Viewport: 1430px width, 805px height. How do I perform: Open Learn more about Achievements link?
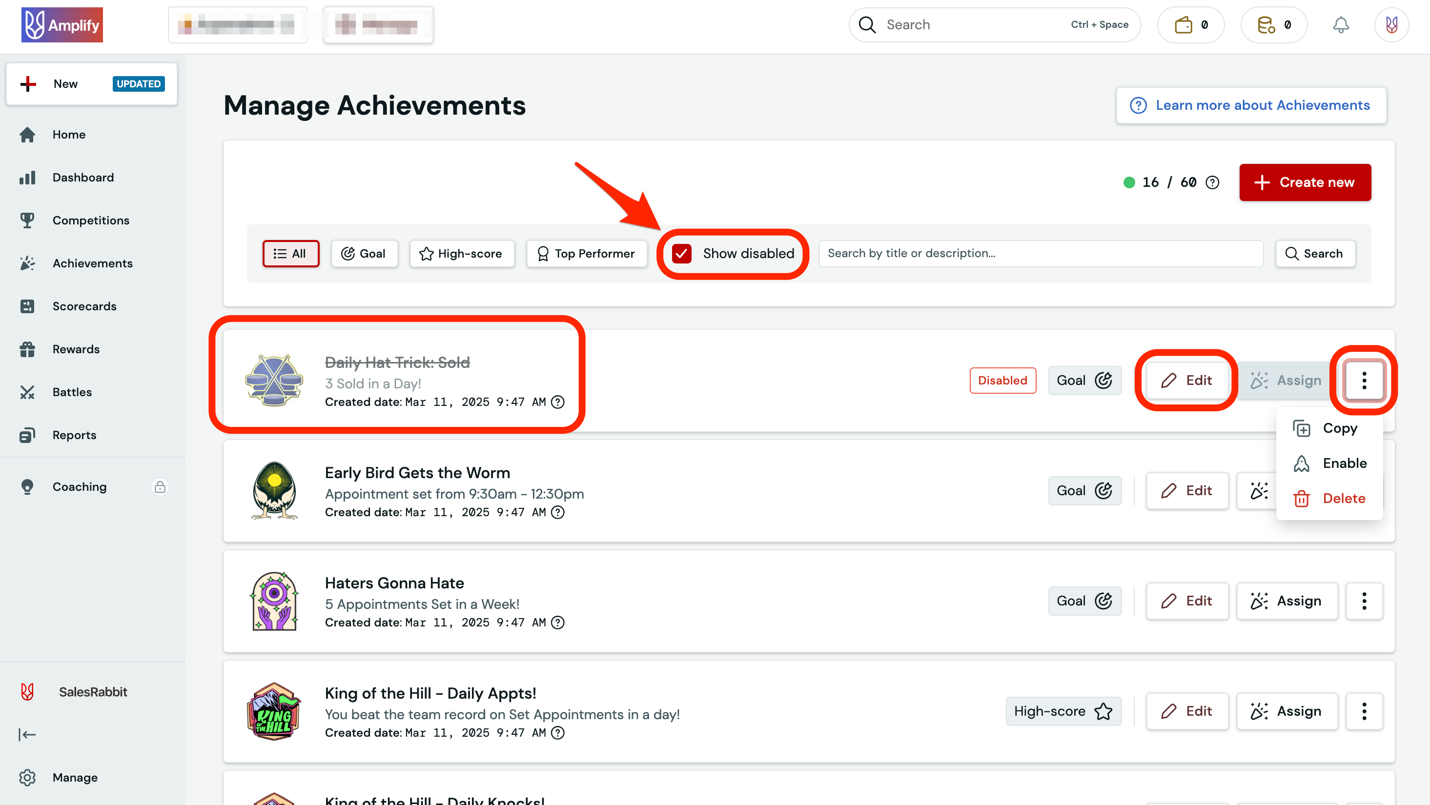point(1251,105)
